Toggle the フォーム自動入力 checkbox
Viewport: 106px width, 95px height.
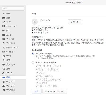[x=37, y=76]
